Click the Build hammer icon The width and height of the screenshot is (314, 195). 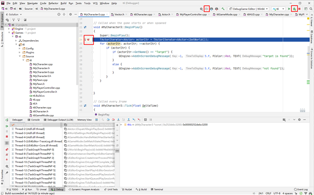click(223, 9)
